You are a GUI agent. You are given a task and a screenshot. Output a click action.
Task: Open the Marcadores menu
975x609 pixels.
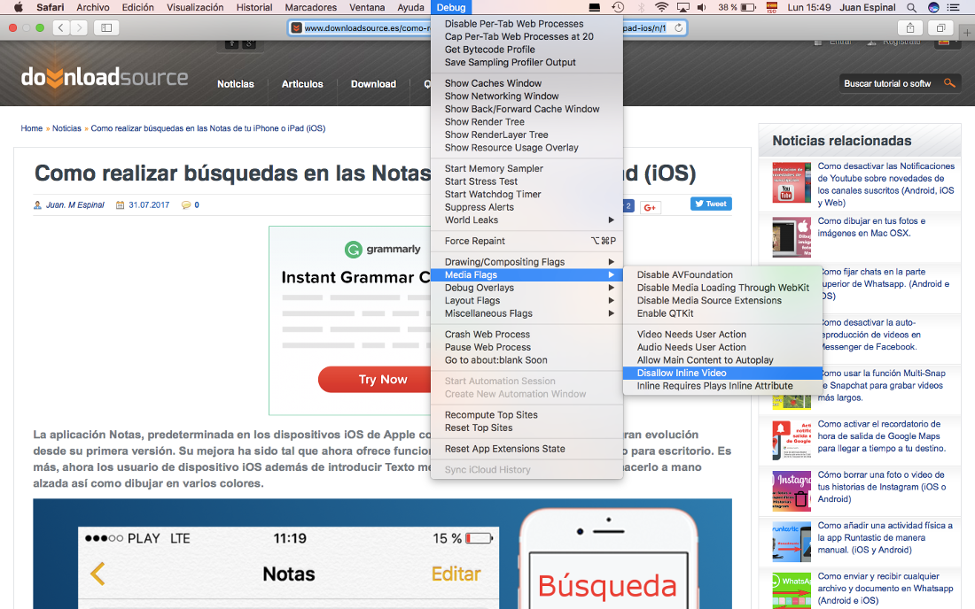tap(310, 7)
